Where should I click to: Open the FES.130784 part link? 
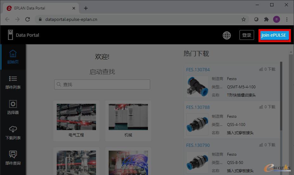coord(198,70)
